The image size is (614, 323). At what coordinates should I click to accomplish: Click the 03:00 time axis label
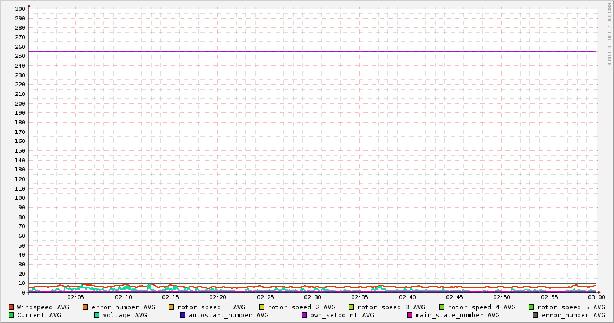point(596,297)
